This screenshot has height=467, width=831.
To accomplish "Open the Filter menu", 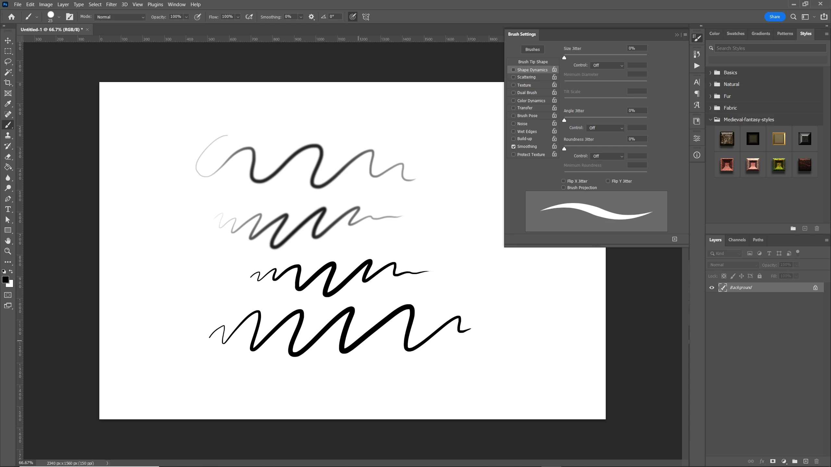I will tap(111, 5).
